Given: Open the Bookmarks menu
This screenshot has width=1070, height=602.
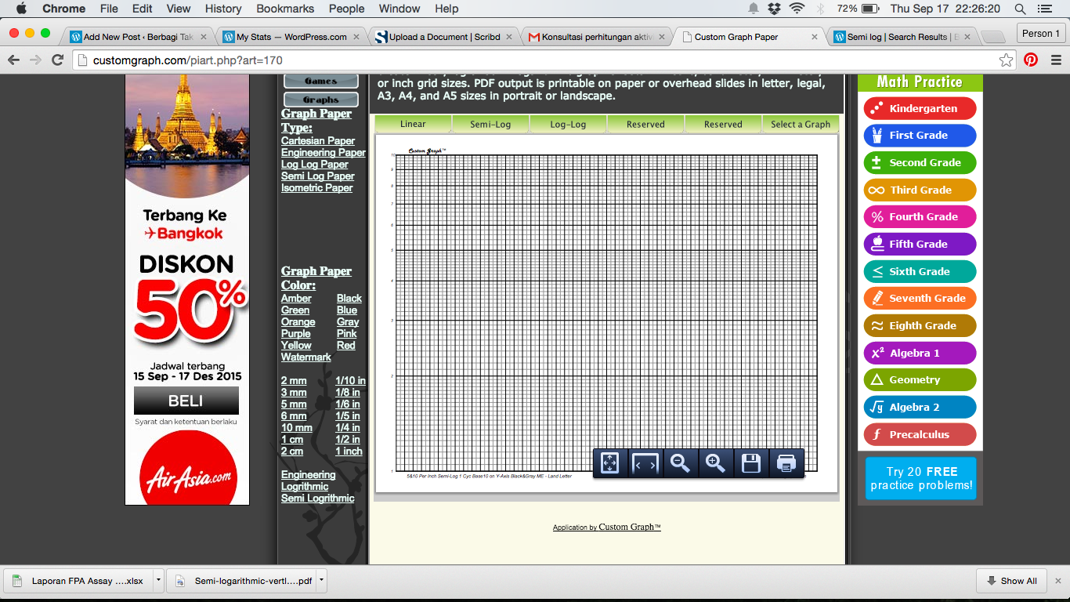Looking at the screenshot, I should 285,9.
